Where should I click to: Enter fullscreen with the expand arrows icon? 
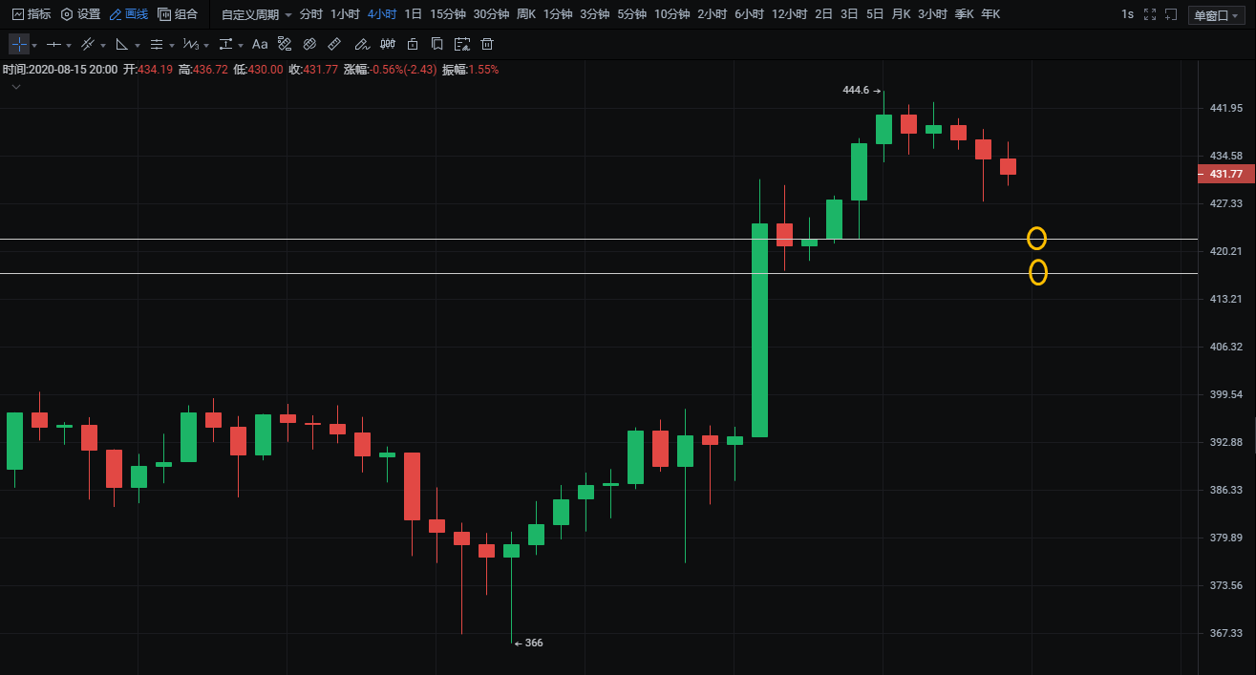coord(1149,14)
